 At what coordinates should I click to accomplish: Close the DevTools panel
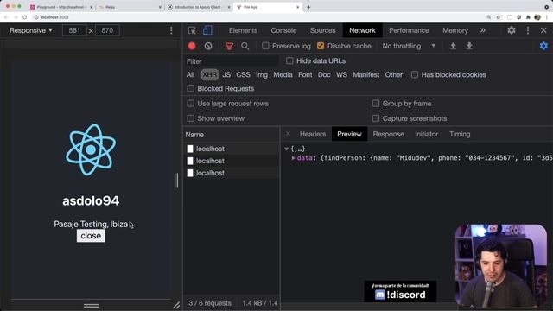[543, 30]
